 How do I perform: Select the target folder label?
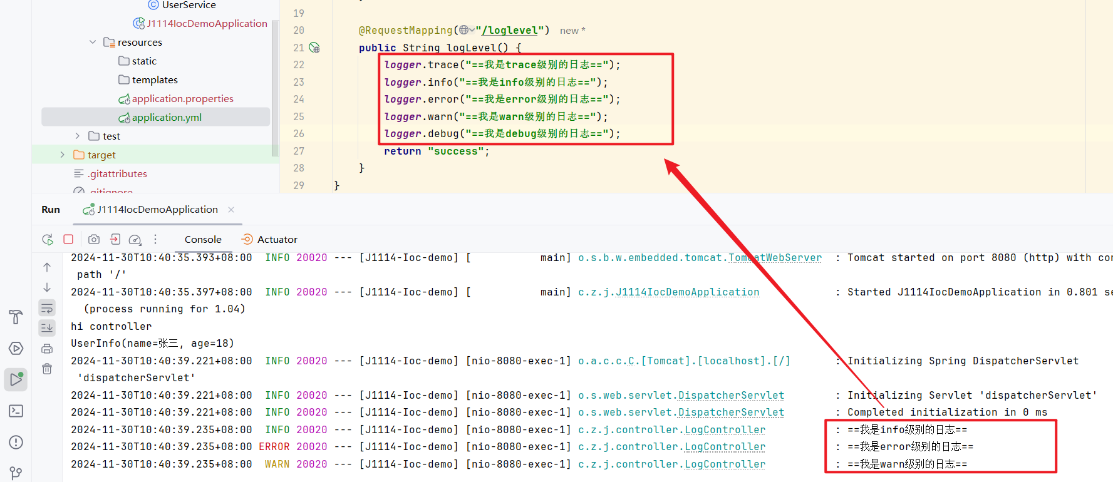click(x=101, y=155)
